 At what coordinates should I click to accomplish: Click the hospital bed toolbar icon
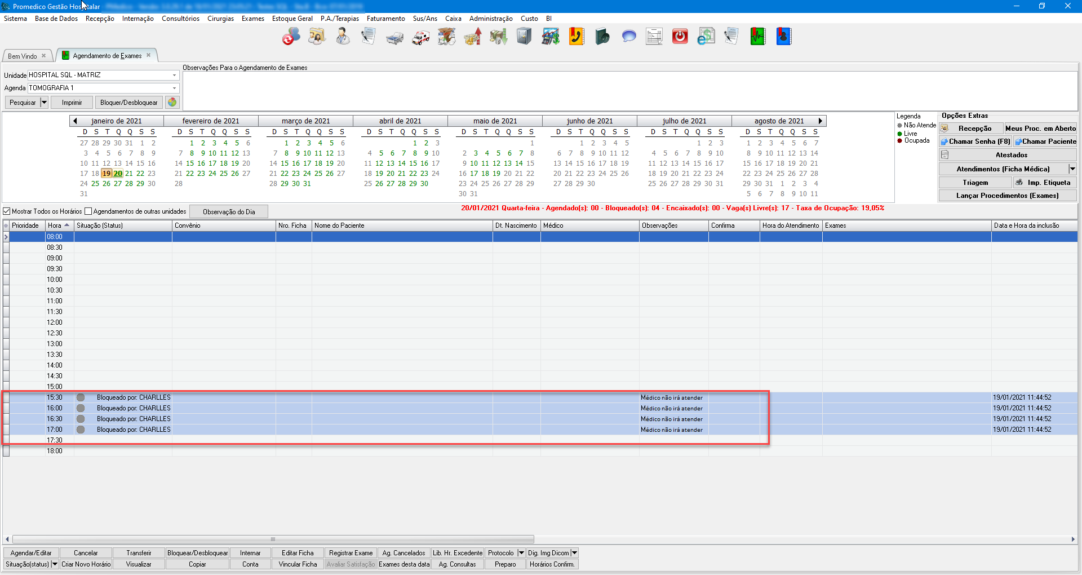pyautogui.click(x=394, y=37)
